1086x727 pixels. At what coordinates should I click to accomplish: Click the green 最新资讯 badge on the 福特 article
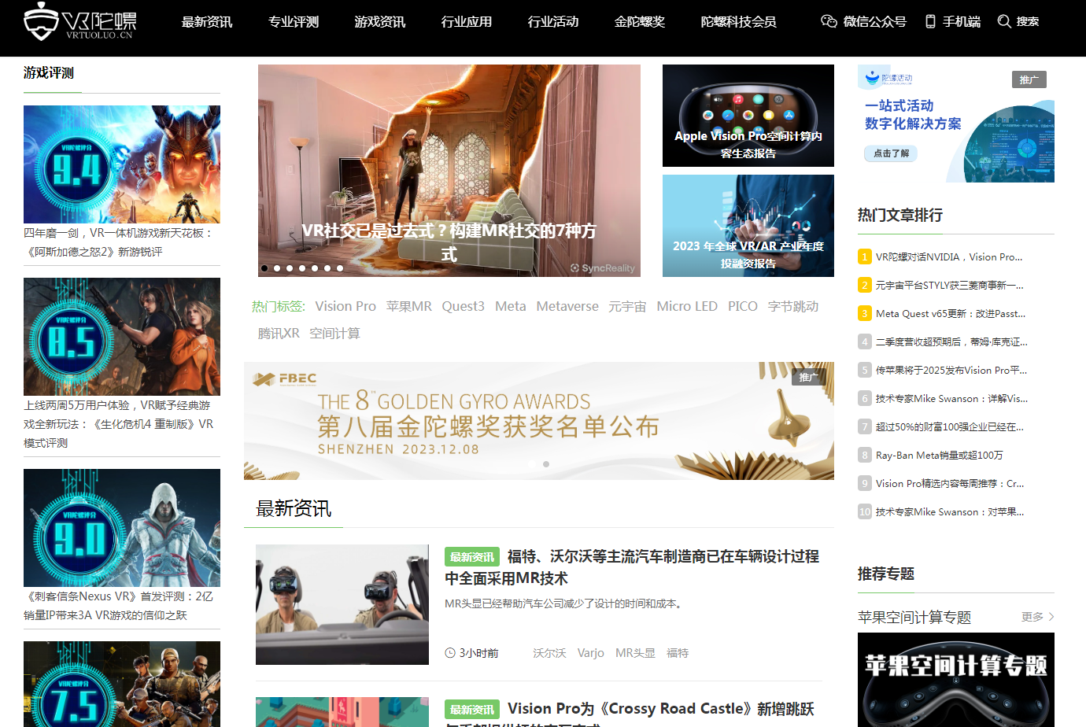(x=472, y=557)
